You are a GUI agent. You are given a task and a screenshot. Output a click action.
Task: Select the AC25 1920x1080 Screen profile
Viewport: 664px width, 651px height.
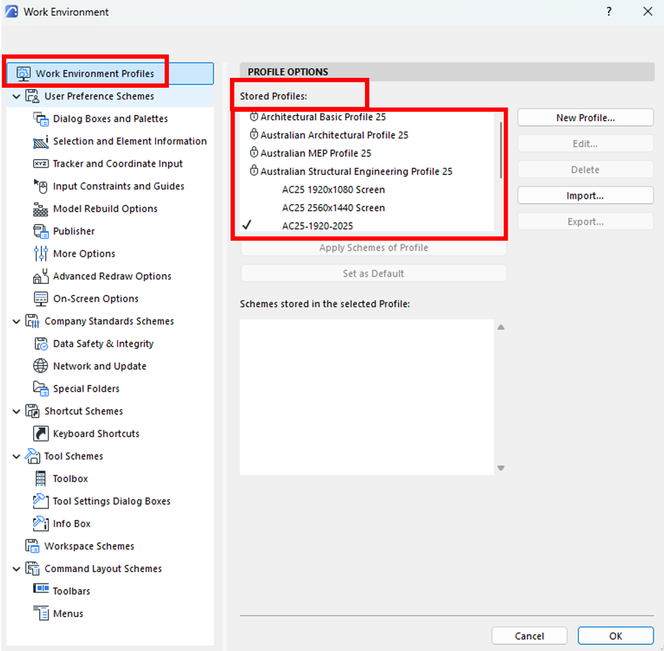[333, 190]
